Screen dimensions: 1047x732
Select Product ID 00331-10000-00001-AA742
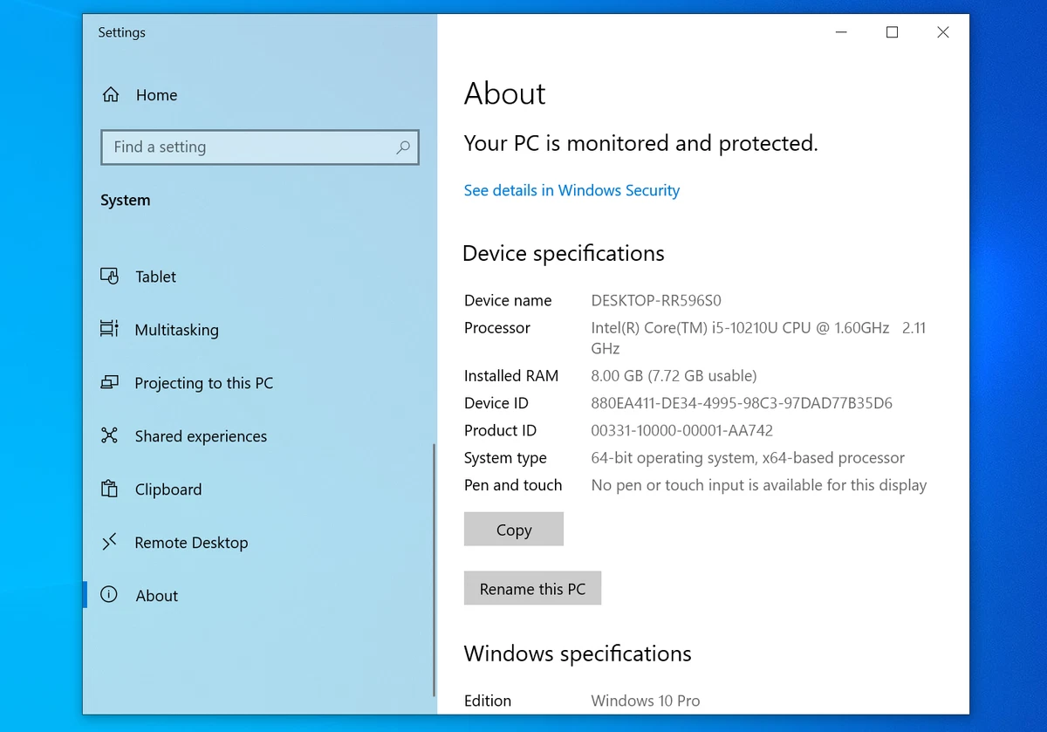point(682,430)
